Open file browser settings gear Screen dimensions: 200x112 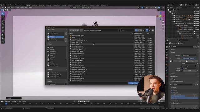[153, 30]
